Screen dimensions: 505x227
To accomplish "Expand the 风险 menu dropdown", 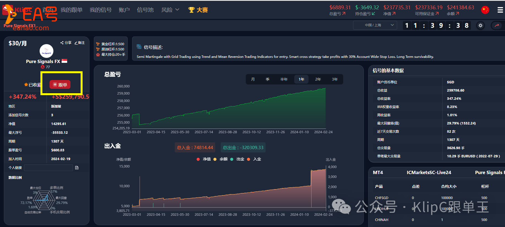I will [170, 10].
